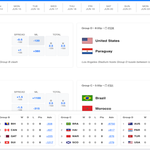Open QAT advance odds +225

49,136
